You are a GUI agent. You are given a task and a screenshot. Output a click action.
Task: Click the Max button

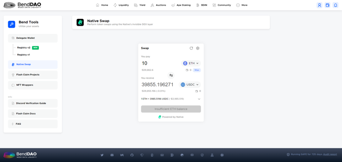[197, 70]
